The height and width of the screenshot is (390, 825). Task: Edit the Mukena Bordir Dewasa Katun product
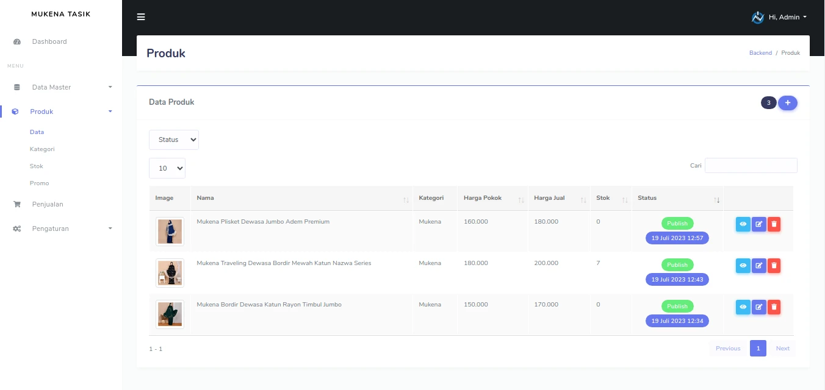[x=758, y=307]
